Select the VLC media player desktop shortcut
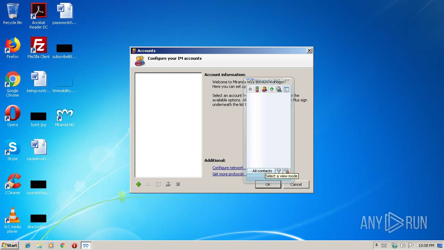 [x=12, y=220]
